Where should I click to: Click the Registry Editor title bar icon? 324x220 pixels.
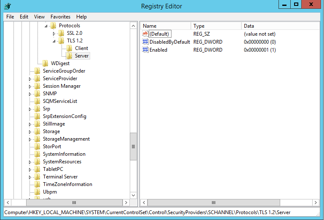(x=7, y=6)
